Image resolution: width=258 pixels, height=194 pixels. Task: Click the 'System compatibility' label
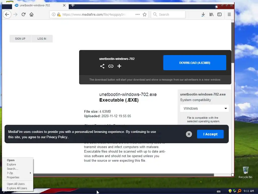(x=195, y=100)
